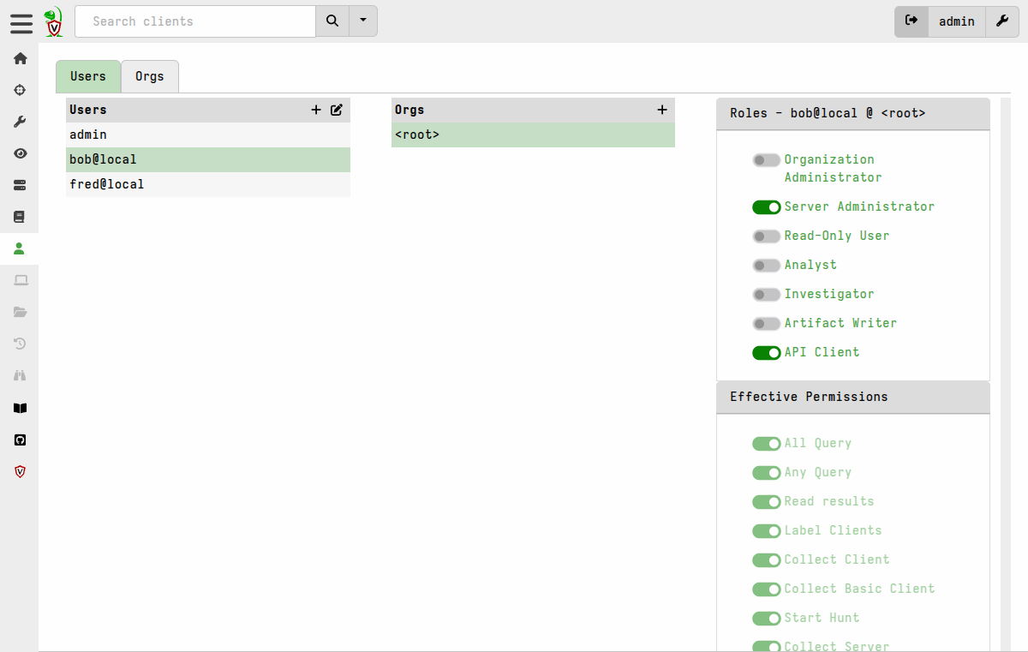1028x652 pixels.
Task: Click the GitHub icon in sidebar
Action: click(20, 440)
